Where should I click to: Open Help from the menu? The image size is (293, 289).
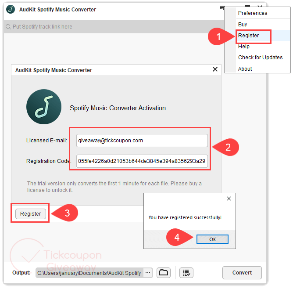(x=244, y=47)
